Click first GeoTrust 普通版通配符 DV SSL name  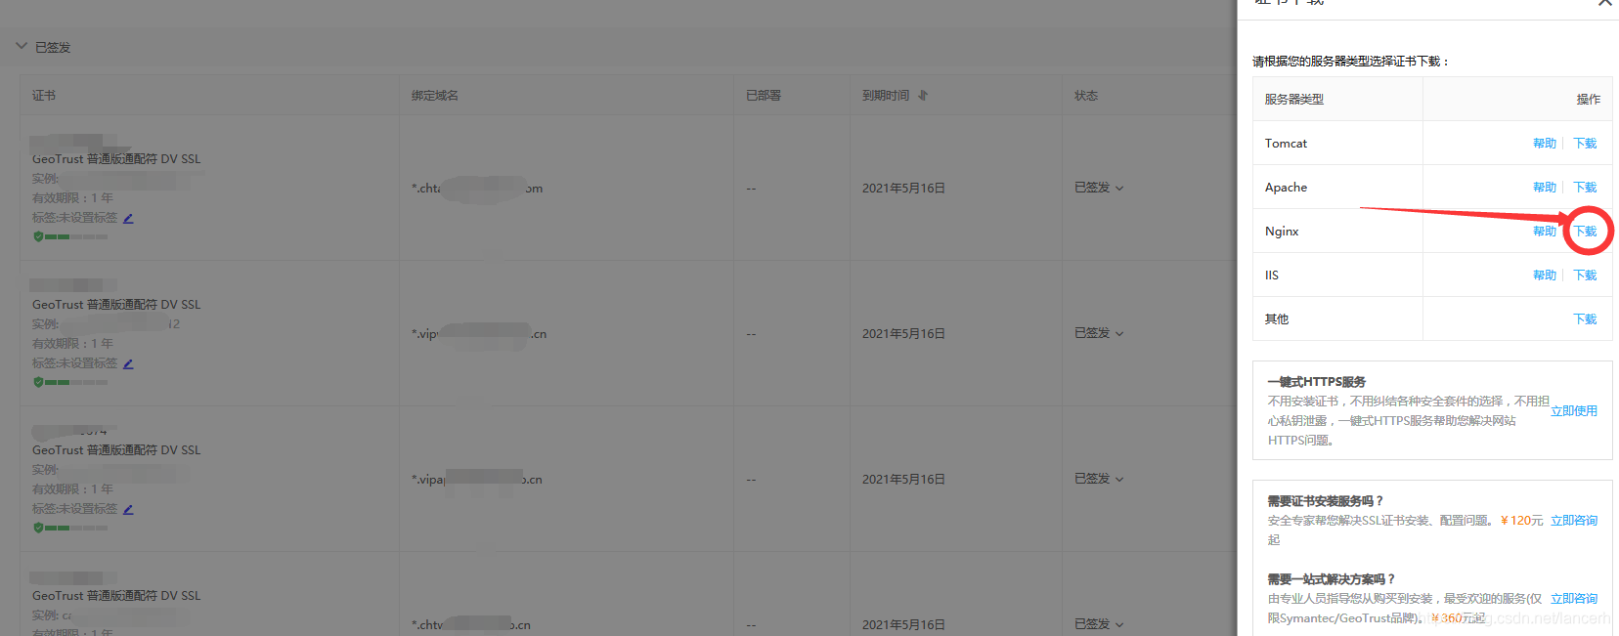tap(116, 159)
